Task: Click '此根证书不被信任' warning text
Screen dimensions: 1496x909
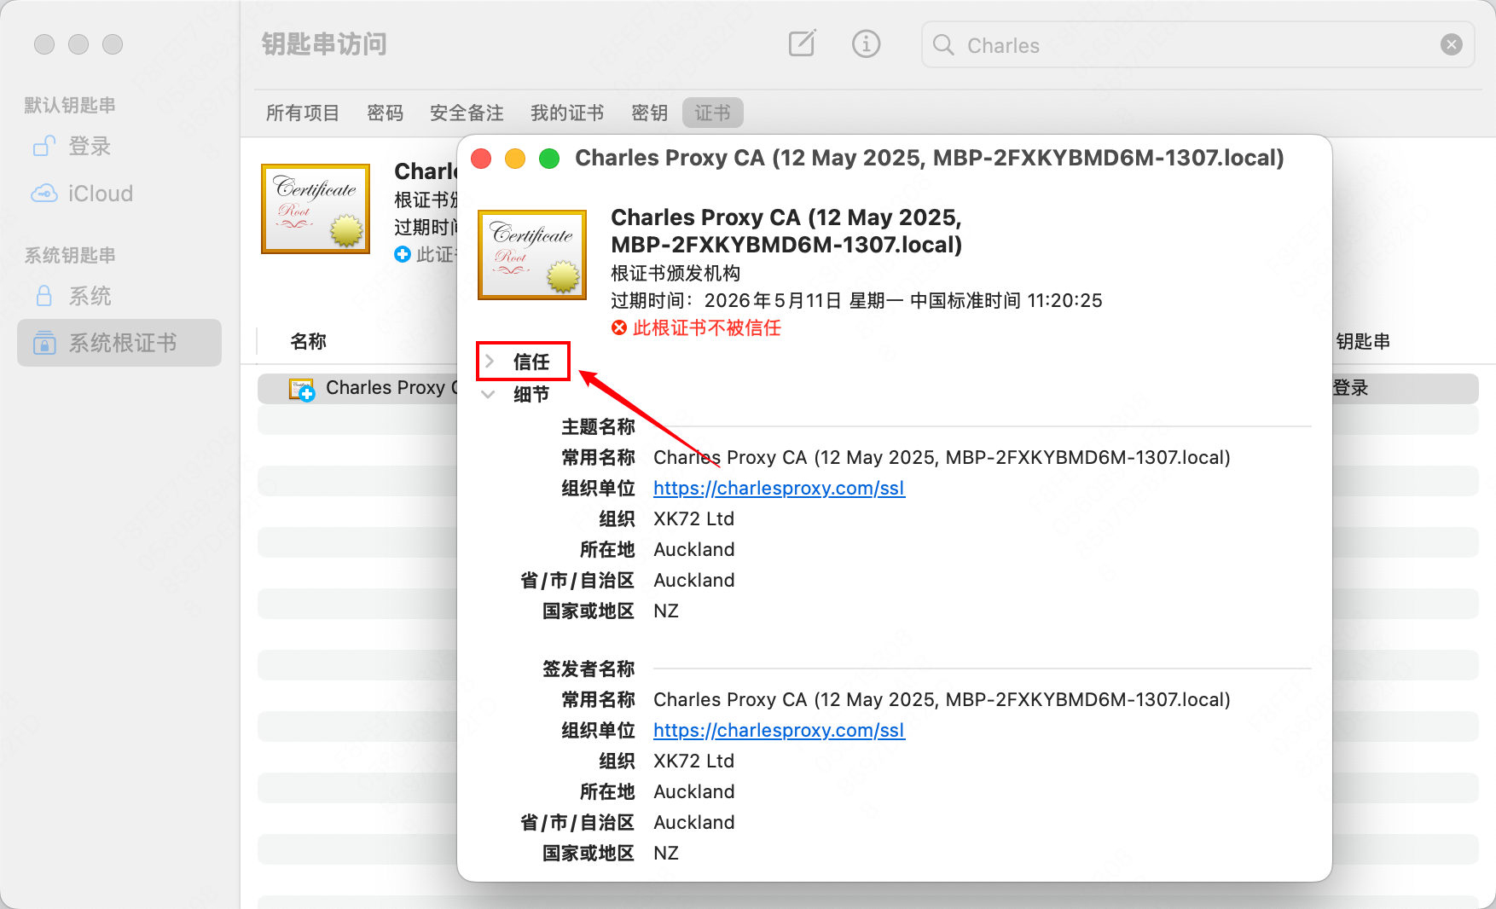Action: pyautogui.click(x=706, y=327)
